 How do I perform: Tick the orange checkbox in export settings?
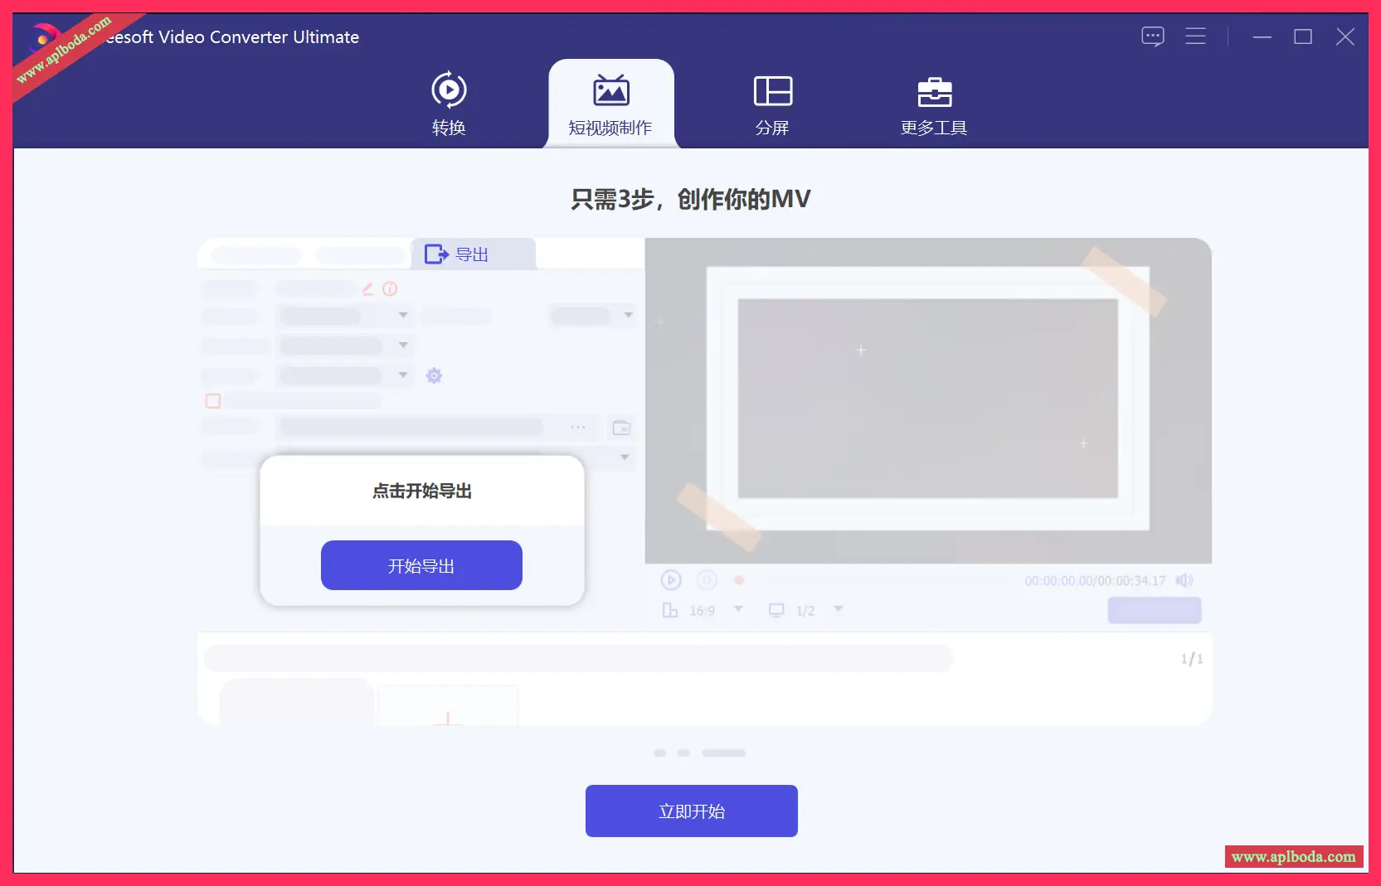tap(213, 401)
